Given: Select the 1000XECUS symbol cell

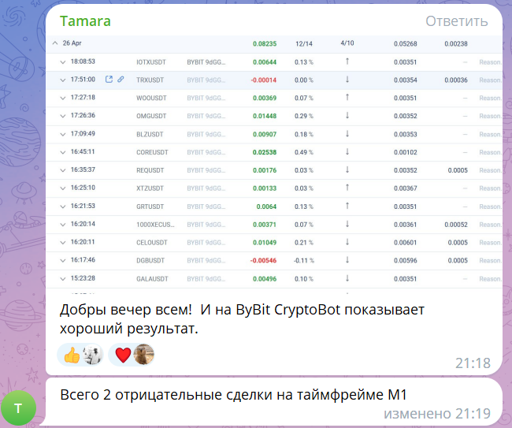Looking at the screenshot, I should click(155, 225).
